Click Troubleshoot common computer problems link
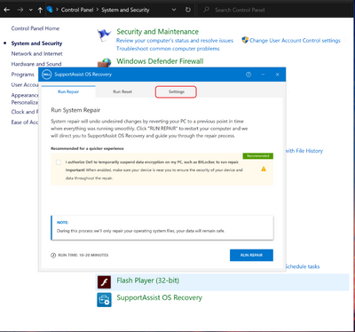This screenshot has height=332, width=355. (168, 49)
